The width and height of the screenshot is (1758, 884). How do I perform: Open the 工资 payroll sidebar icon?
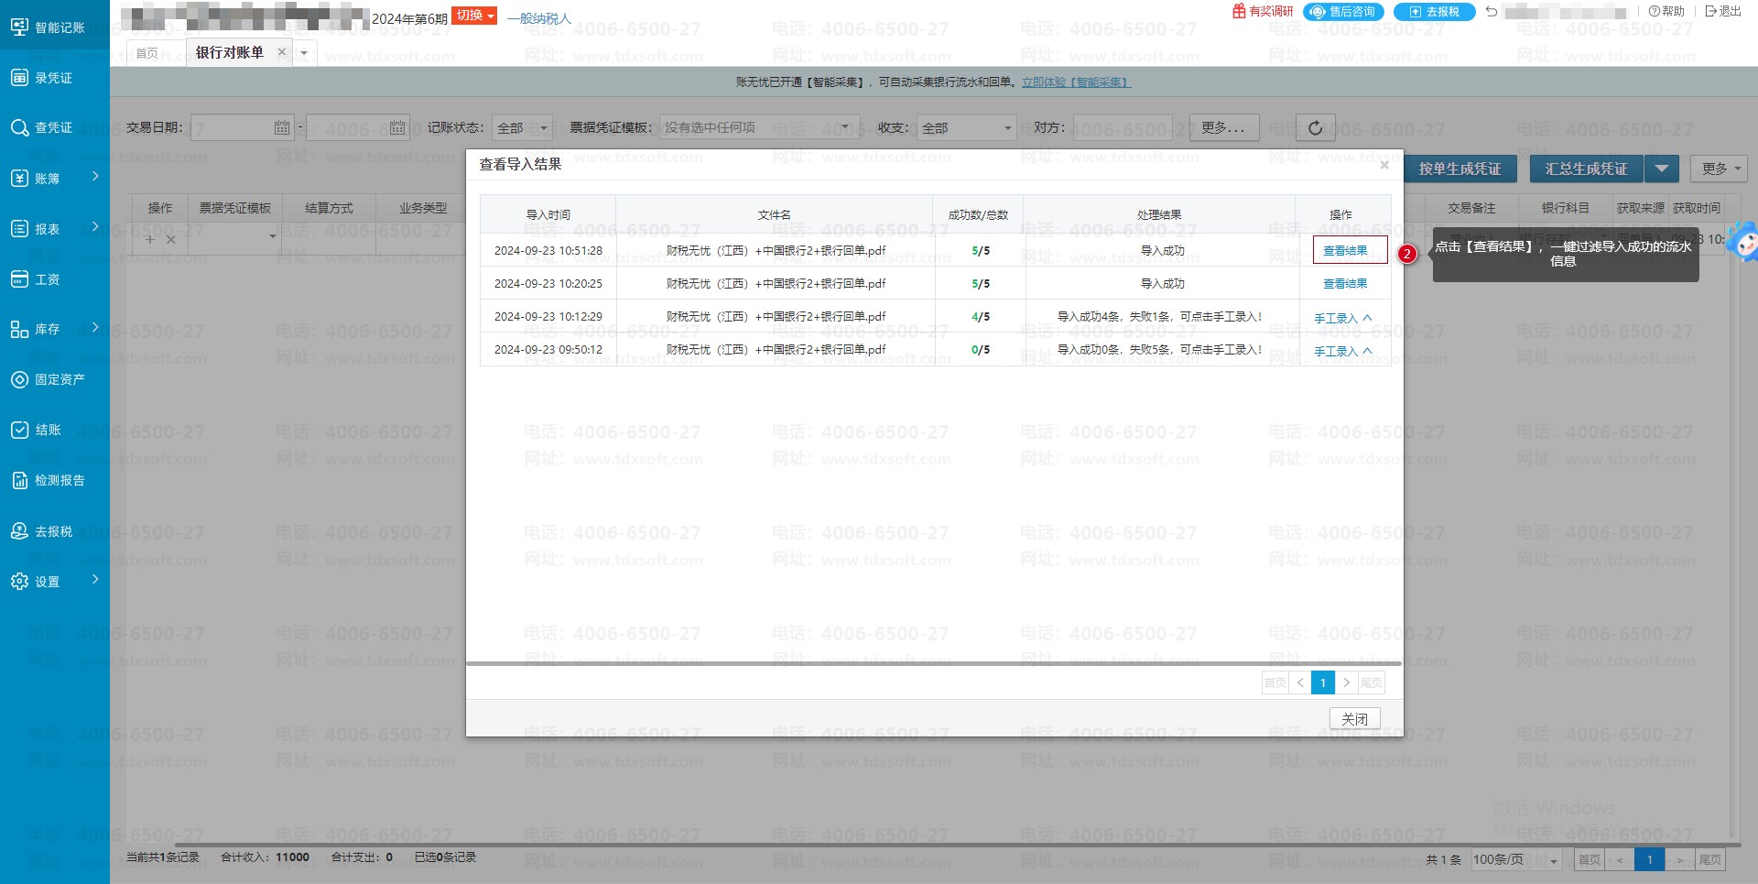[19, 279]
